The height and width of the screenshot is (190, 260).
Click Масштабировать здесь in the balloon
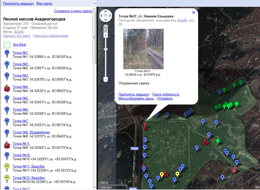click(x=136, y=98)
